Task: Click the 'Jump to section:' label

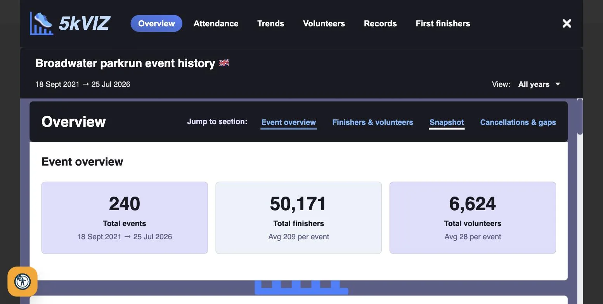Action: (x=217, y=122)
